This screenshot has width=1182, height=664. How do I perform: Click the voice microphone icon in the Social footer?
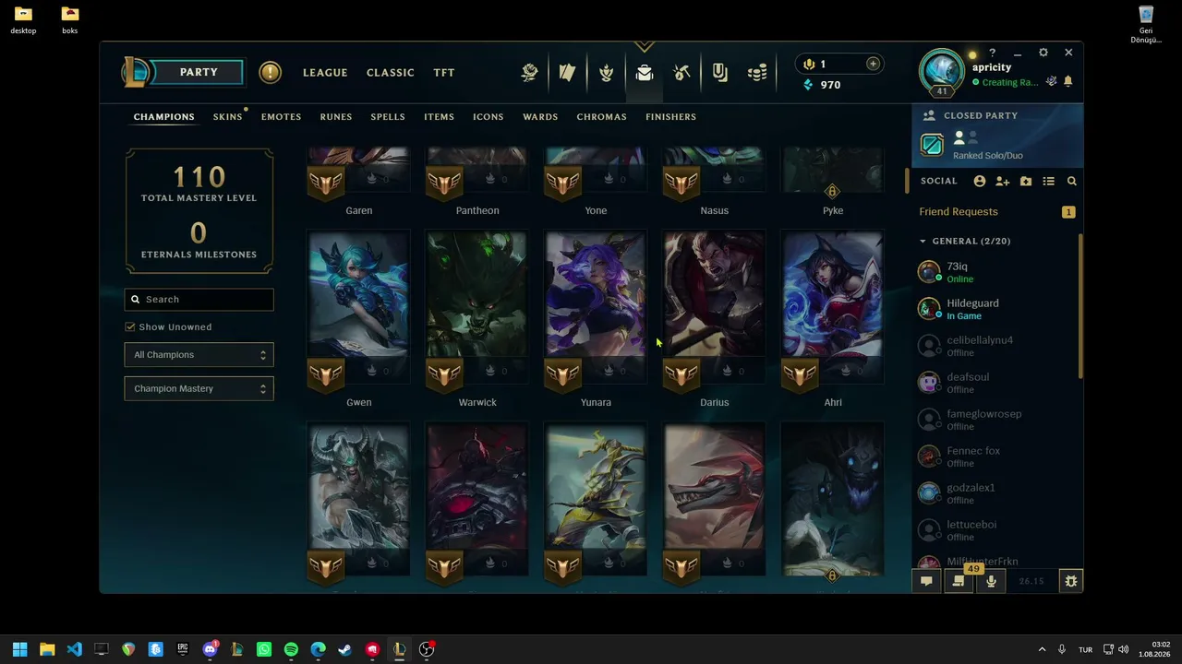[x=991, y=581]
